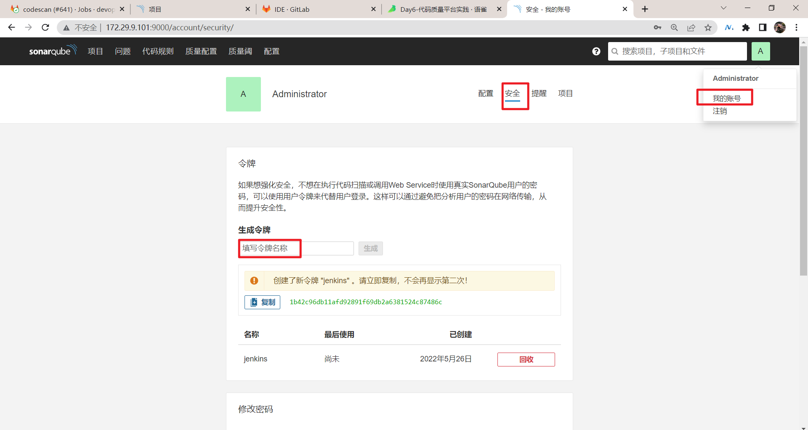The width and height of the screenshot is (808, 430).
Task: Toggle the browser side panel icon
Action: pos(763,27)
